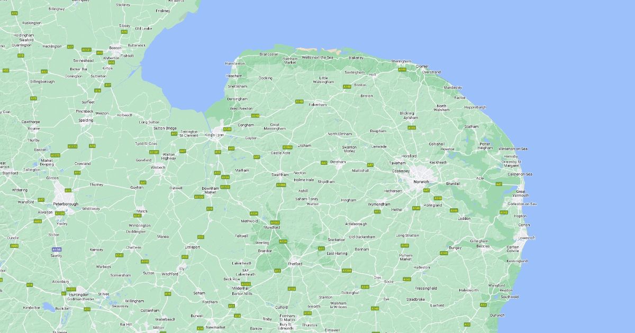Click the Lowestoft town label
The height and width of the screenshot is (333, 635).
tap(527, 238)
